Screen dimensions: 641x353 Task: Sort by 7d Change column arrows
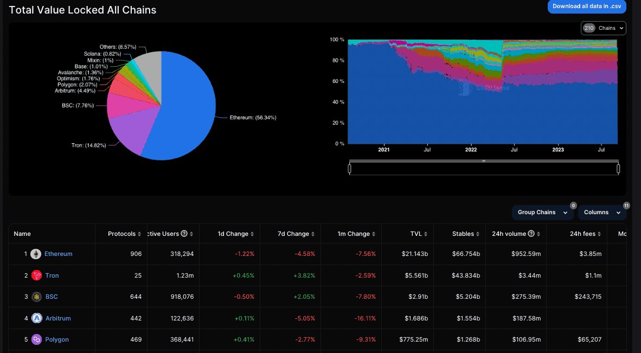click(x=313, y=234)
